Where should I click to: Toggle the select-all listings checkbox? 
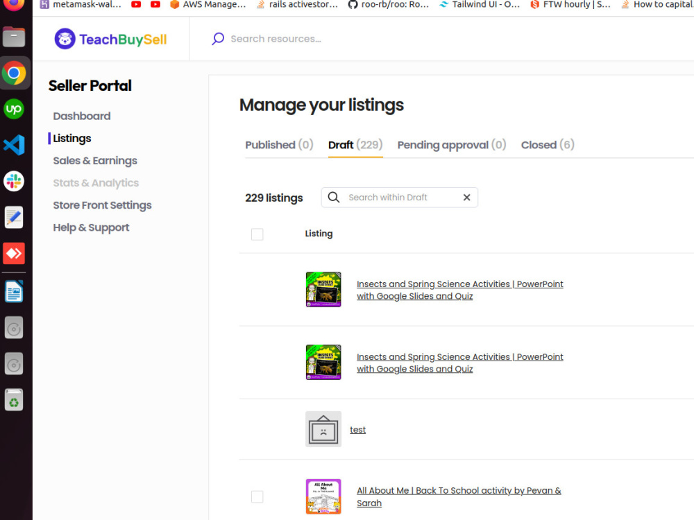click(x=257, y=234)
